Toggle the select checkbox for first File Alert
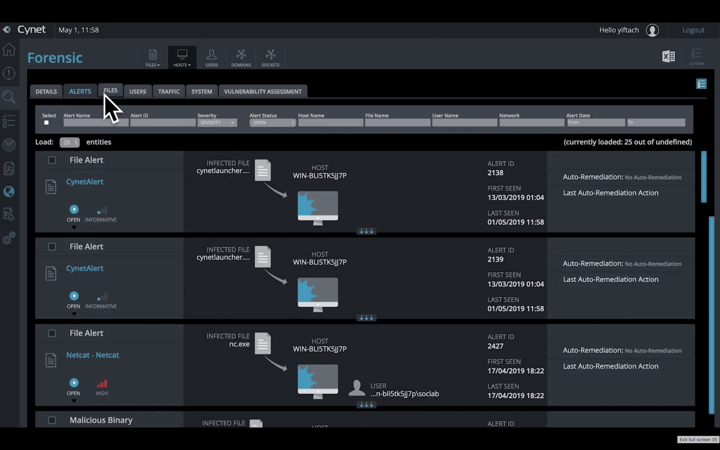This screenshot has height=450, width=720. [52, 160]
